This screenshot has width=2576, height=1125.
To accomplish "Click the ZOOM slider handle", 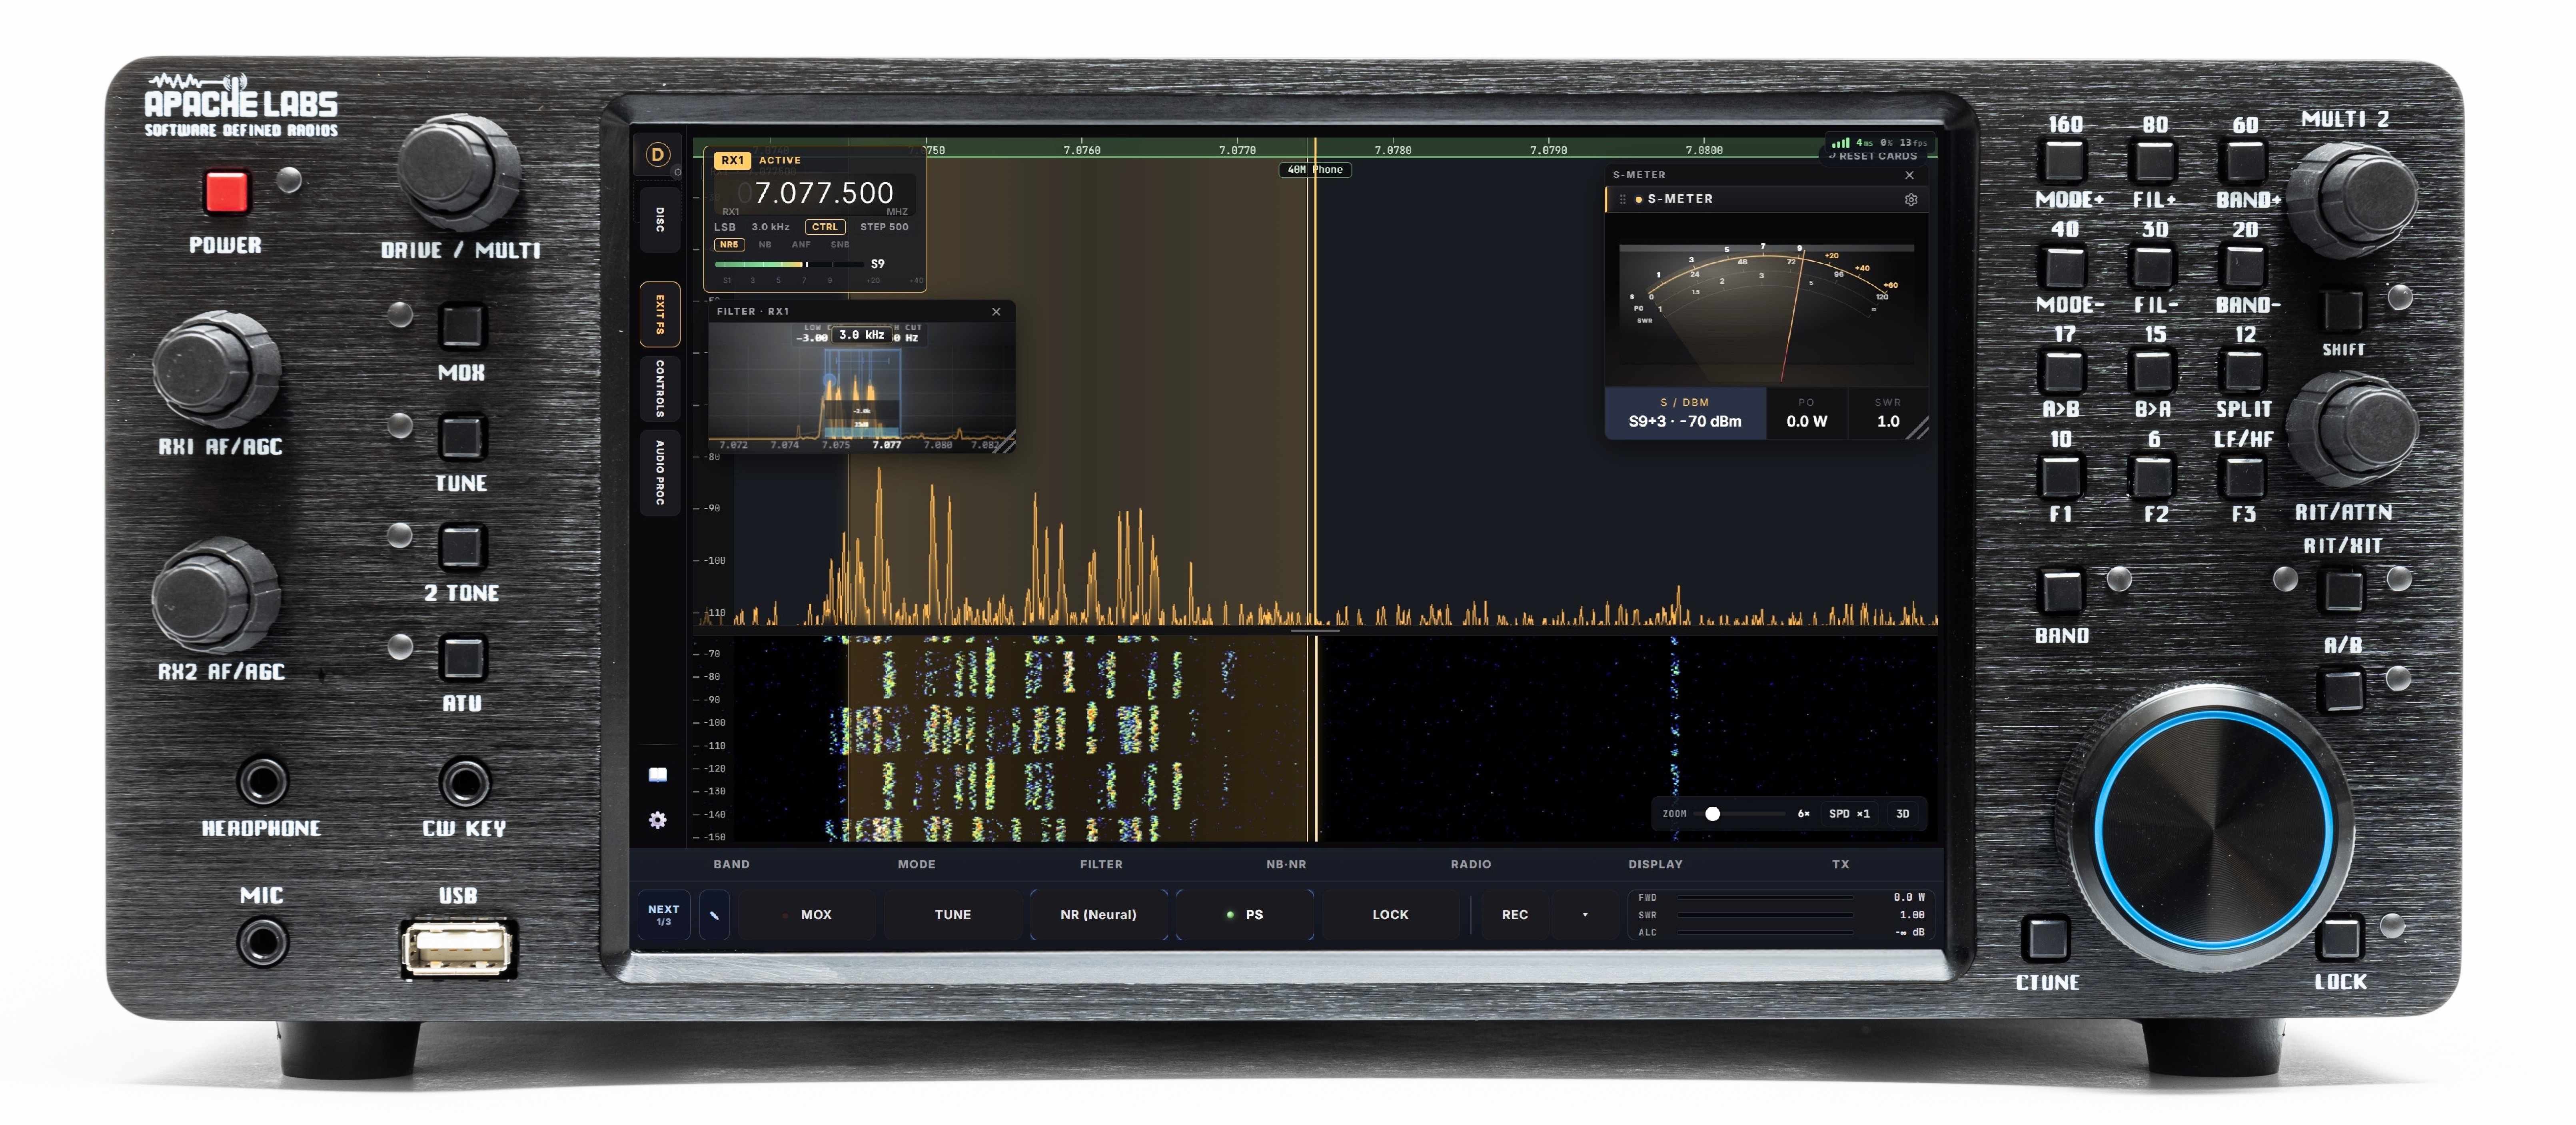I will click(1713, 814).
